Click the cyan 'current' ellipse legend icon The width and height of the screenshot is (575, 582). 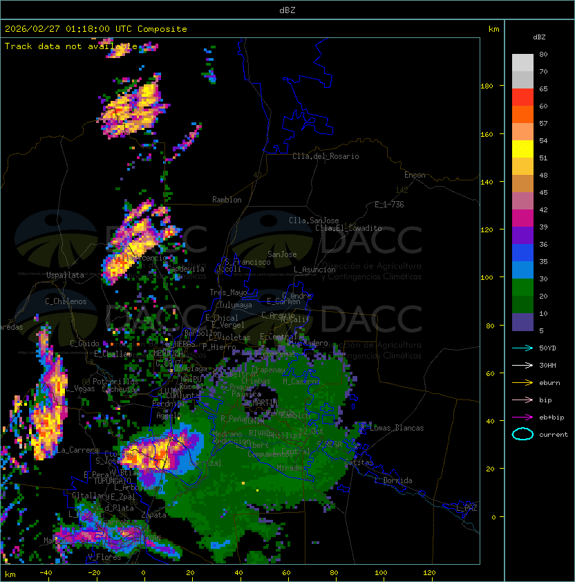(522, 434)
